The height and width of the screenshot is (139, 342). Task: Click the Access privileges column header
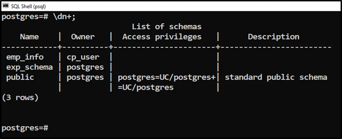coord(161,37)
